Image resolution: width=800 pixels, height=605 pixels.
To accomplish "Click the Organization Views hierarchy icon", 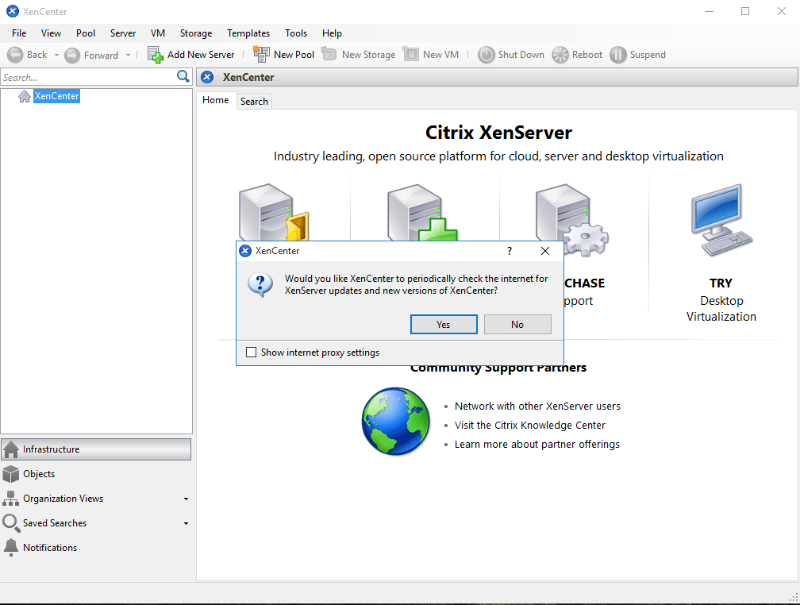I will tap(11, 499).
